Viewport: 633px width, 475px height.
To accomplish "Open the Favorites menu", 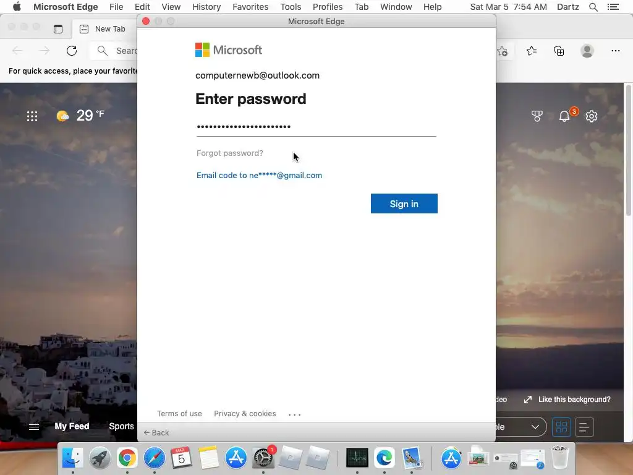I will pyautogui.click(x=250, y=7).
